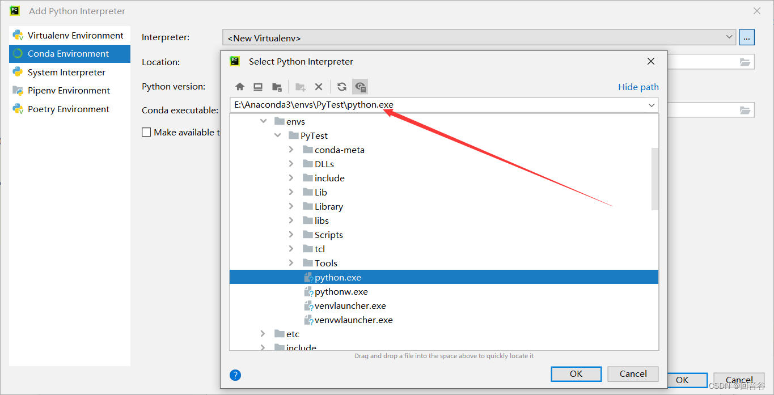Click the Delete (X) toolbar icon
This screenshot has width=774, height=395.
(x=319, y=86)
